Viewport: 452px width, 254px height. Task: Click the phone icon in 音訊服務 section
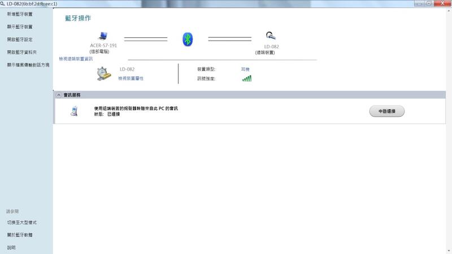[74, 111]
